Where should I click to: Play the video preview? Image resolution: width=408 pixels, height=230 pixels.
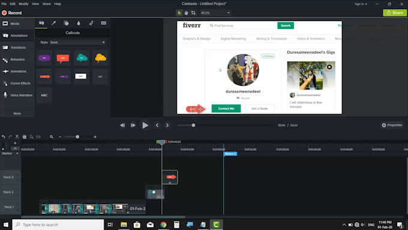(x=145, y=126)
